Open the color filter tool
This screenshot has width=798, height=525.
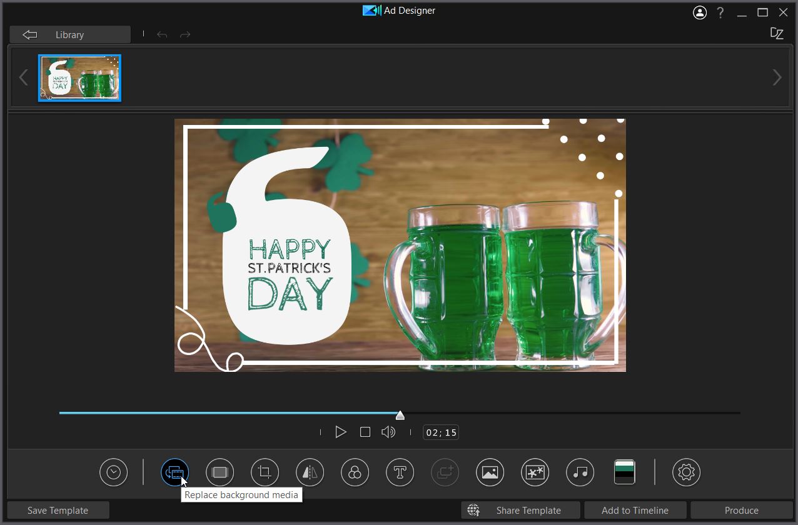(x=355, y=472)
